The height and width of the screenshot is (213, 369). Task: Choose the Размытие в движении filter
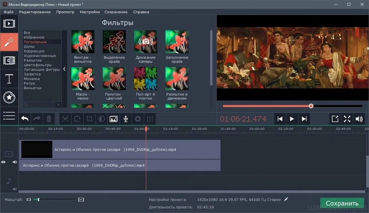[177, 79]
